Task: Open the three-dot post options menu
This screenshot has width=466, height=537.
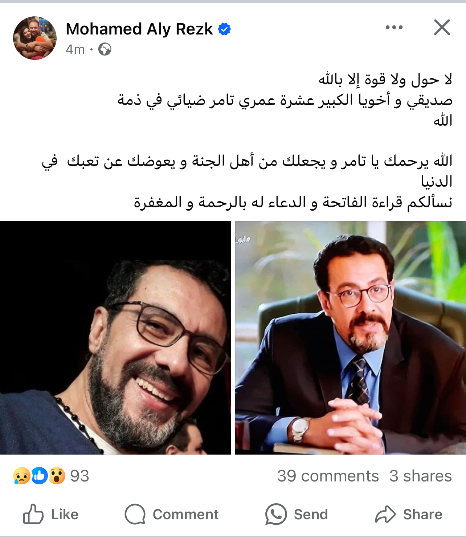Action: 394,27
